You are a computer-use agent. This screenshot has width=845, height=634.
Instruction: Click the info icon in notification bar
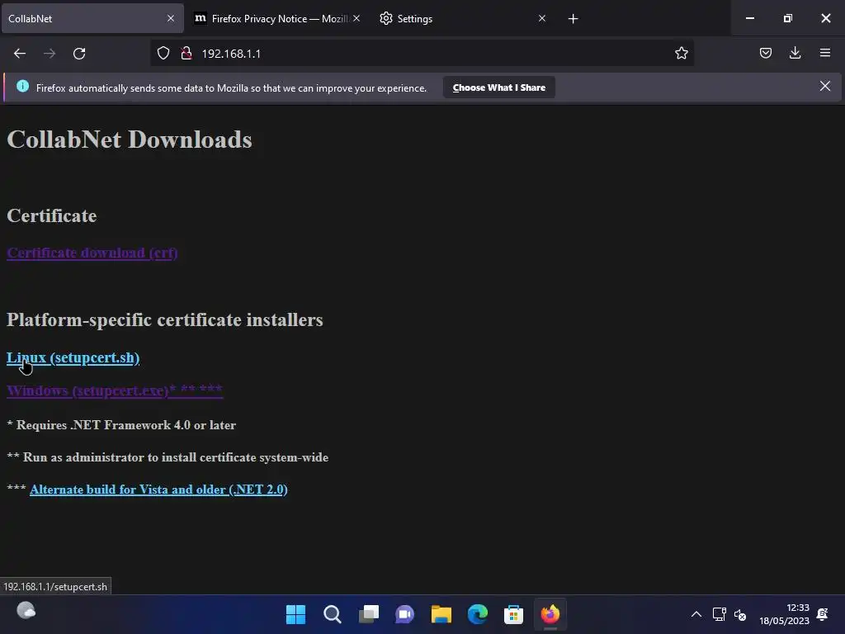click(x=22, y=86)
